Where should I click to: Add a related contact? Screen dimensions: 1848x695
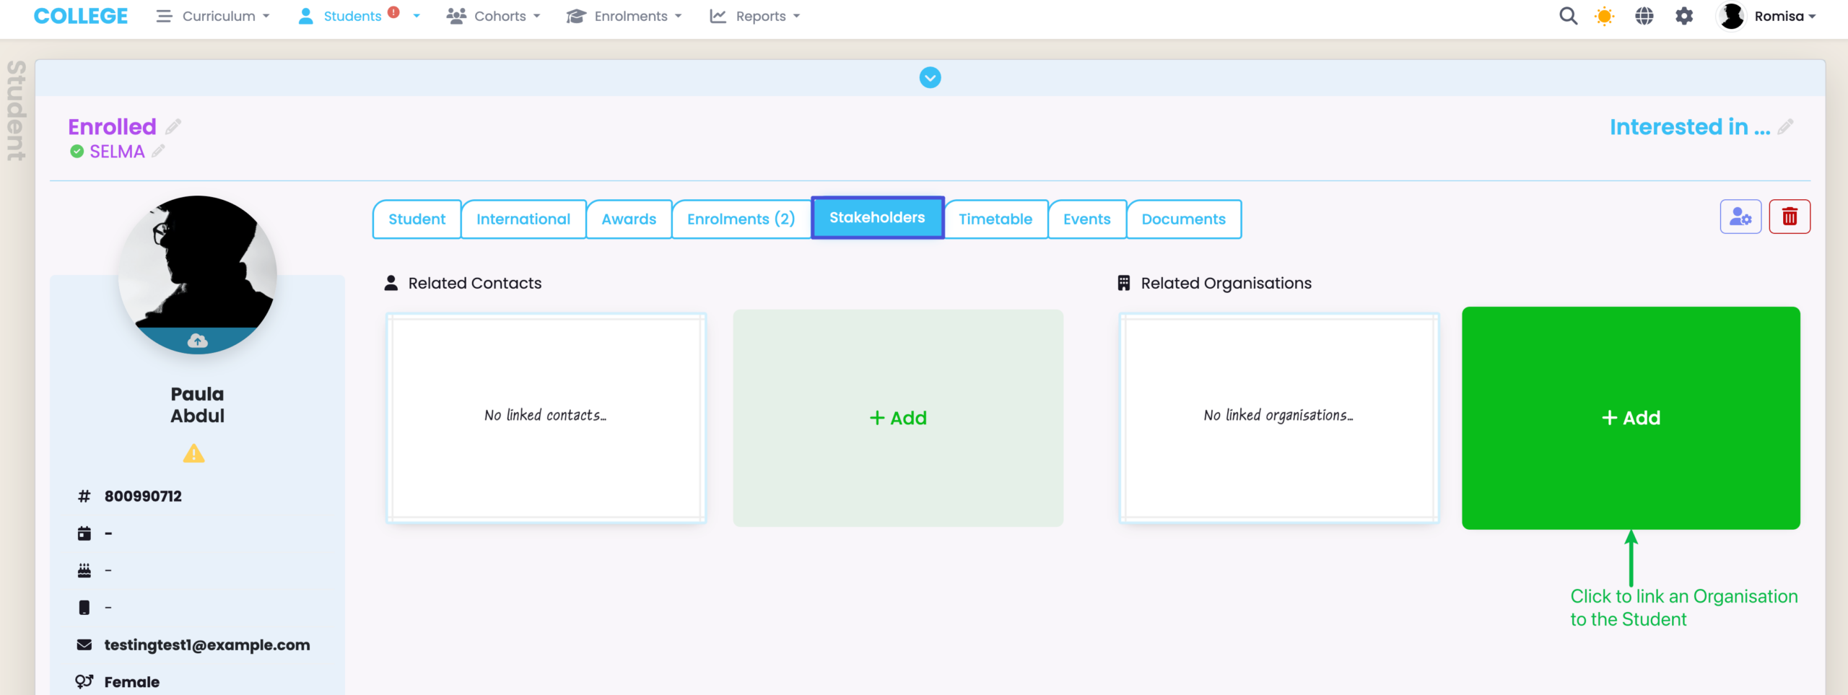pyautogui.click(x=897, y=418)
